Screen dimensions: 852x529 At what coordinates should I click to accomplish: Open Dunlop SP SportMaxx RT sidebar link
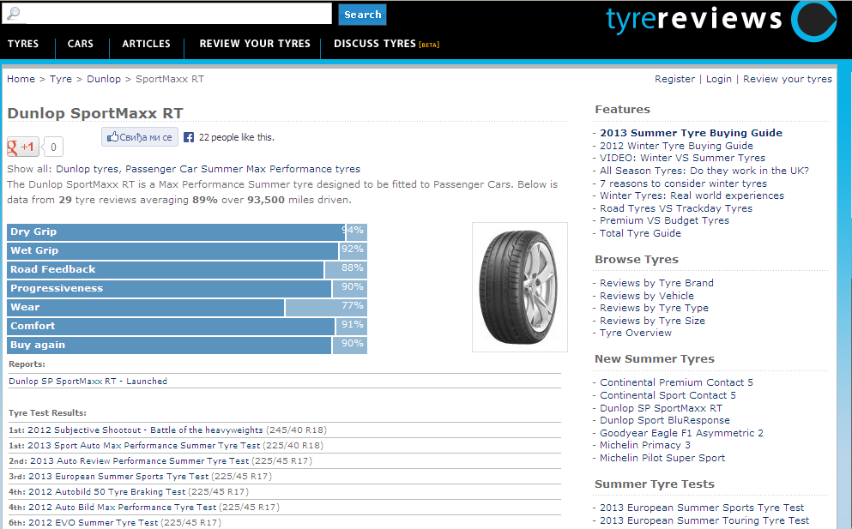pyautogui.click(x=662, y=408)
